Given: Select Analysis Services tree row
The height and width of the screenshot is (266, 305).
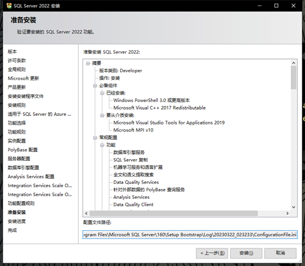Looking at the screenshot, I should [131, 197].
